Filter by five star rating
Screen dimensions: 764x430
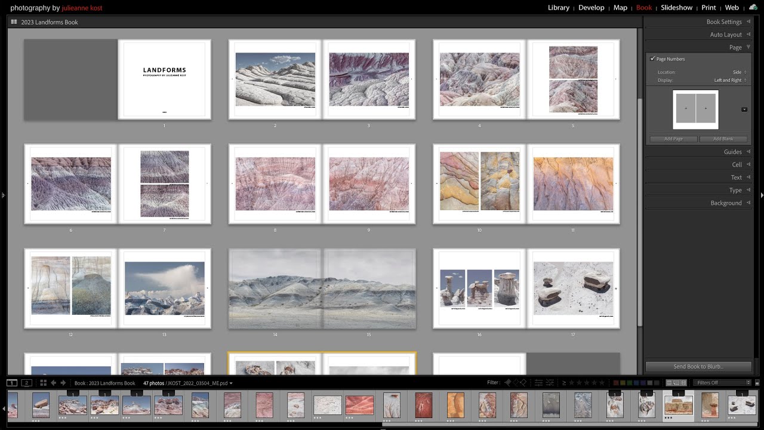[x=602, y=383]
